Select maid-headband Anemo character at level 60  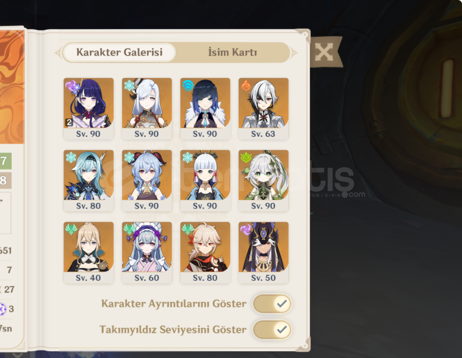coord(147,253)
